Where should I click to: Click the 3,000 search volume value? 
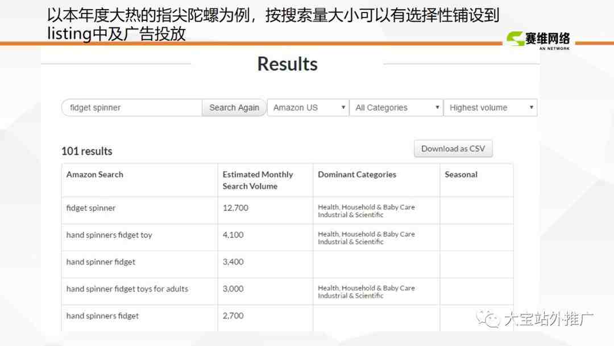[233, 289]
